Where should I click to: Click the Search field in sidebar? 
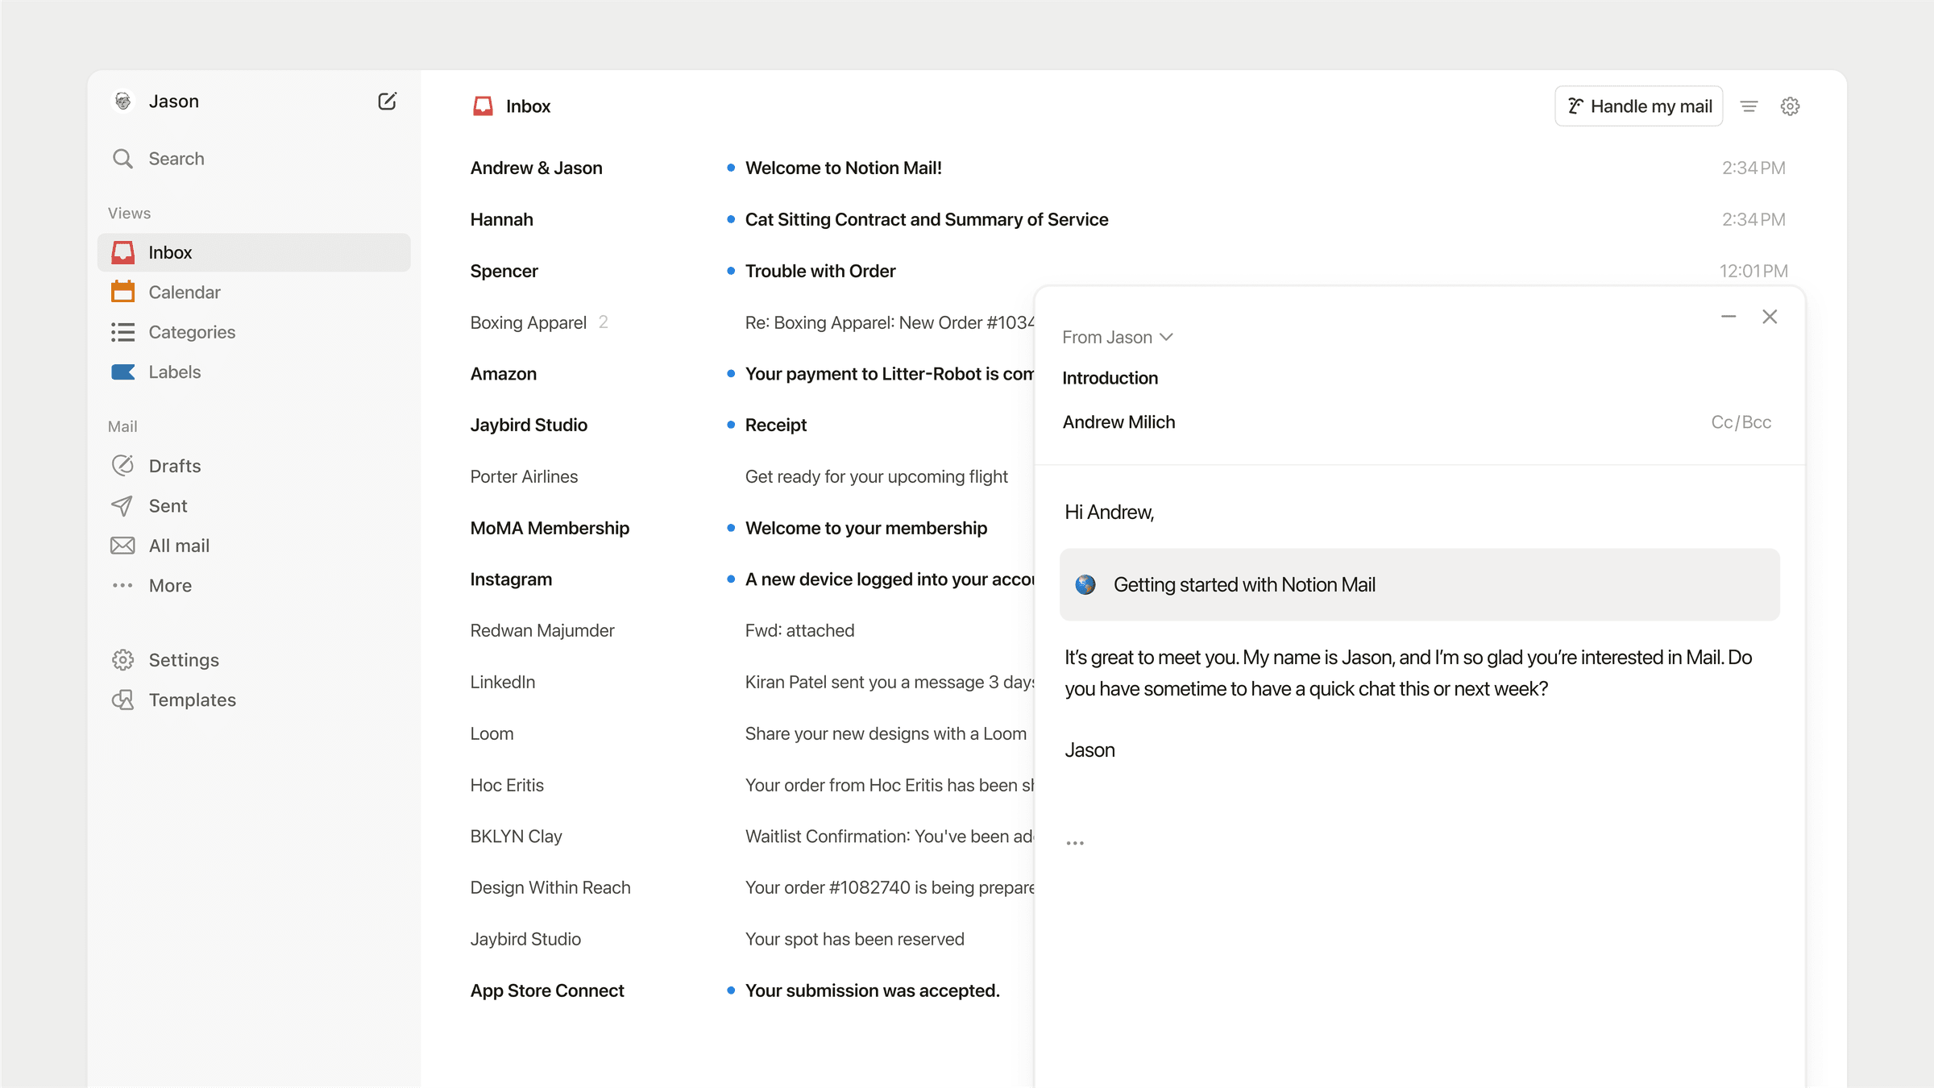(x=254, y=159)
